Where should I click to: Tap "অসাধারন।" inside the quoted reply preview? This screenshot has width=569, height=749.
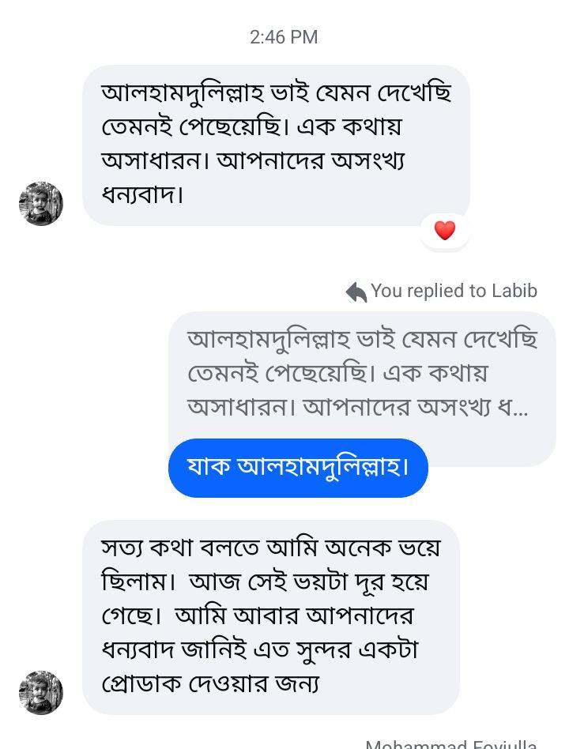238,407
